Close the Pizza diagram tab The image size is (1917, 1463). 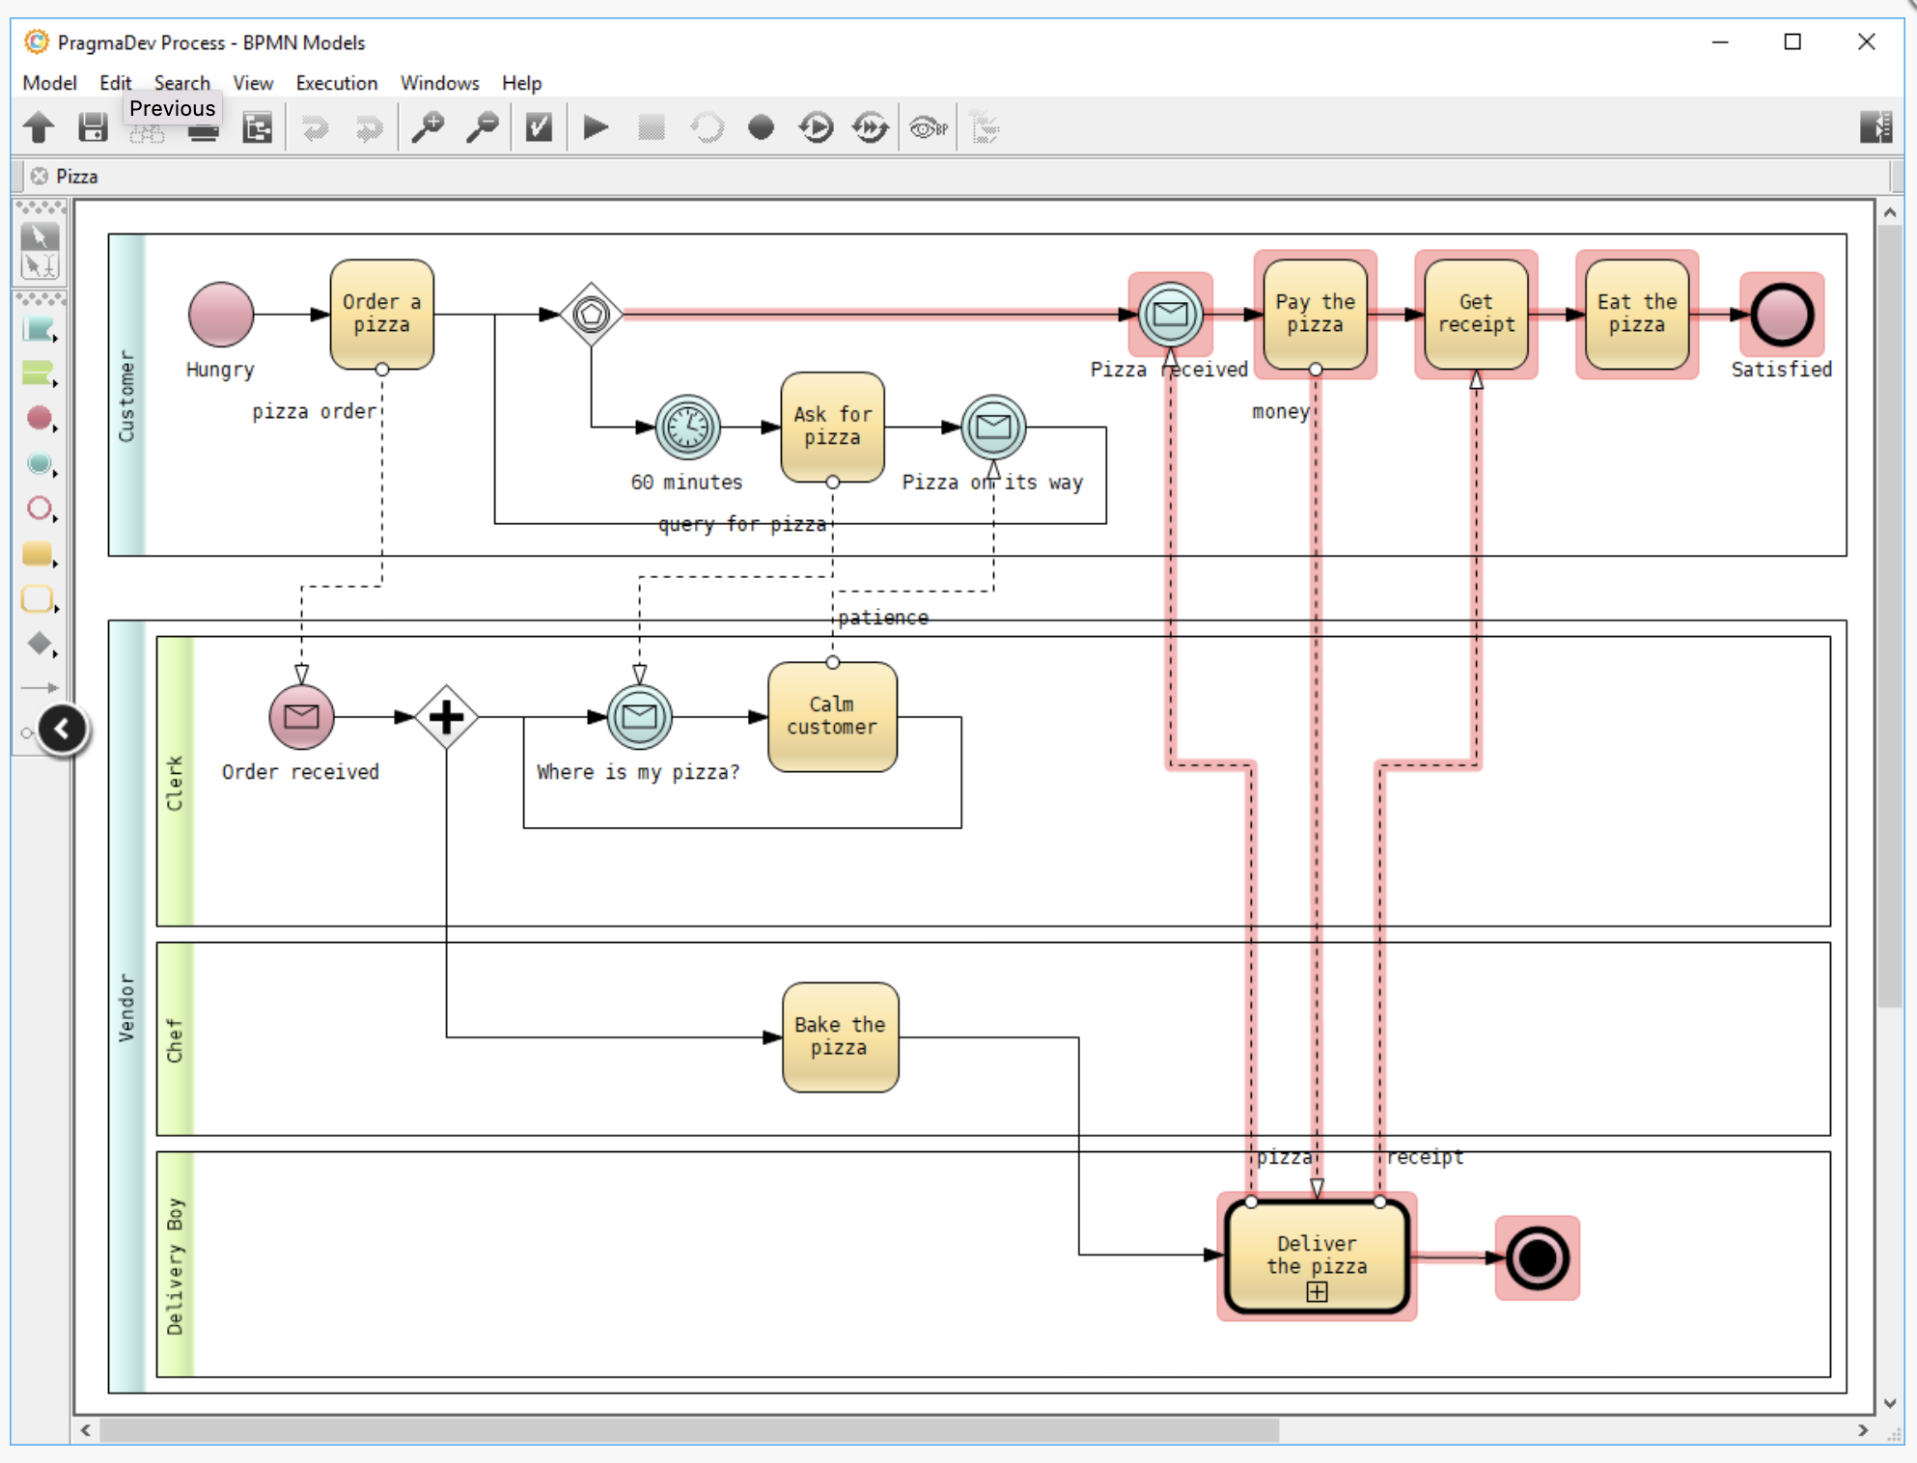pos(40,176)
